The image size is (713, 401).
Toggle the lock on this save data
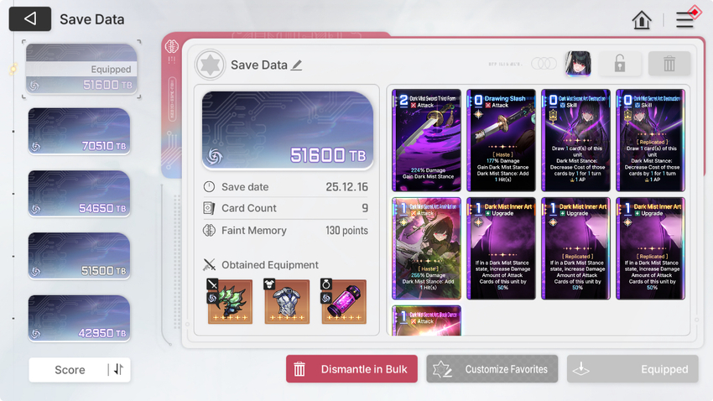620,63
